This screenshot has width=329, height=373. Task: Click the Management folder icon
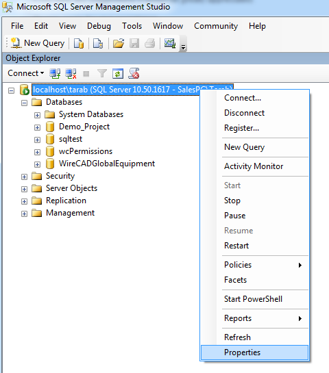(37, 213)
